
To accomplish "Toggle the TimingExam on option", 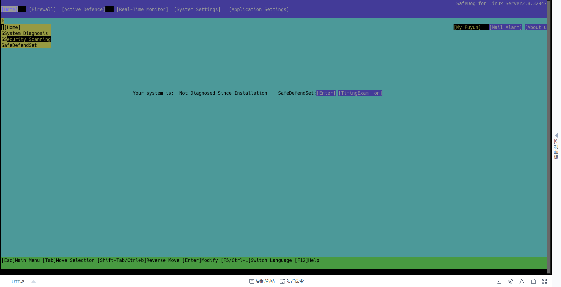I will click(360, 93).
